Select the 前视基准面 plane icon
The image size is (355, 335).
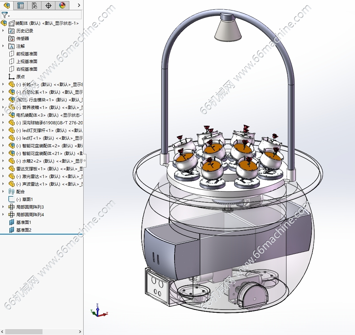11,54
